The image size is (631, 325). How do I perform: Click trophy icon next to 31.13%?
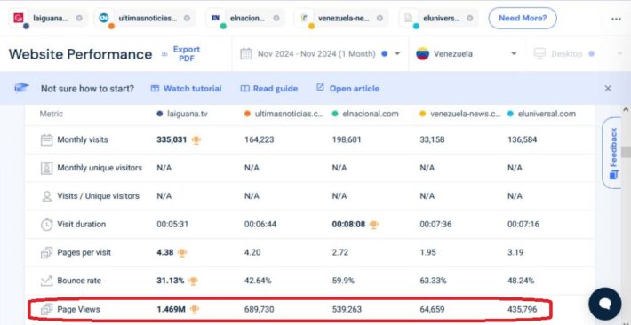coord(193,281)
